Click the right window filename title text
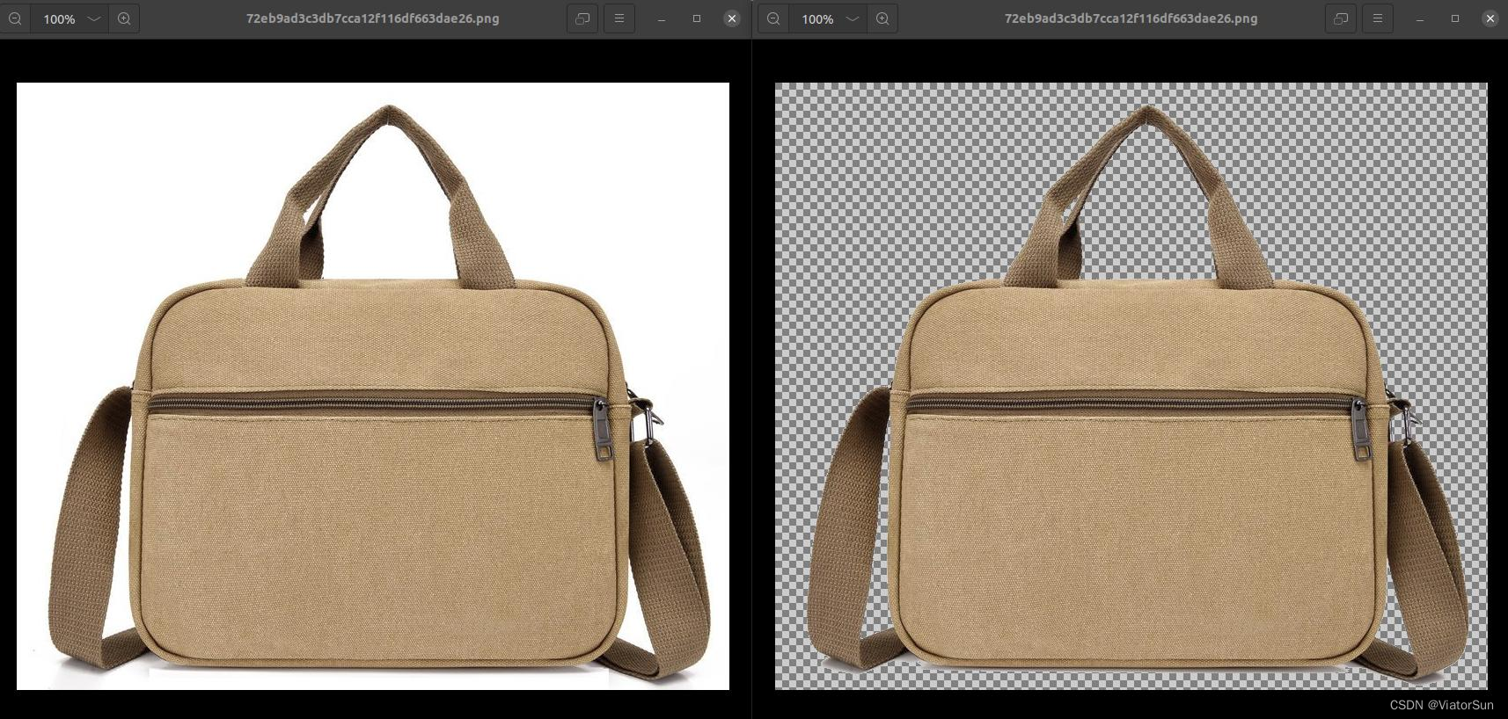Screen dimensions: 1508x719 pos(1131,18)
